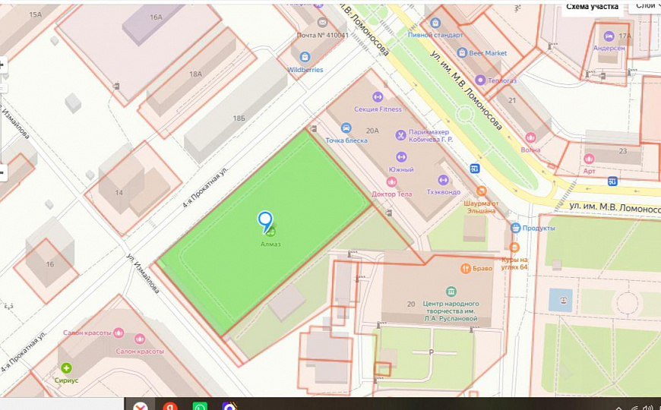Image resolution: width=661 pixels, height=410 pixels.
Task: Select building number 16A
Action: coord(156,17)
